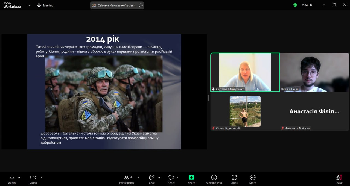Select Віталій Таніч's video tile
Viewport: 350px width, 186px height.
[314, 72]
